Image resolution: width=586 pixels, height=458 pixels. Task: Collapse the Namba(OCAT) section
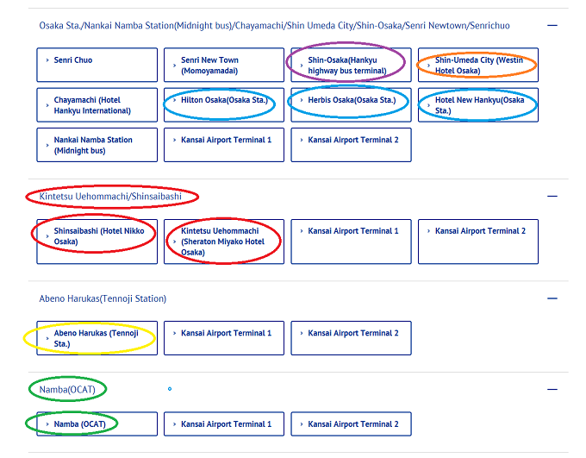pyautogui.click(x=552, y=390)
